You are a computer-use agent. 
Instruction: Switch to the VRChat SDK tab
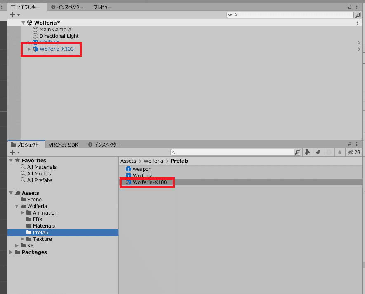click(64, 145)
